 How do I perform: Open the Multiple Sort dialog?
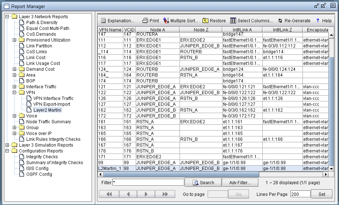[x=181, y=21]
